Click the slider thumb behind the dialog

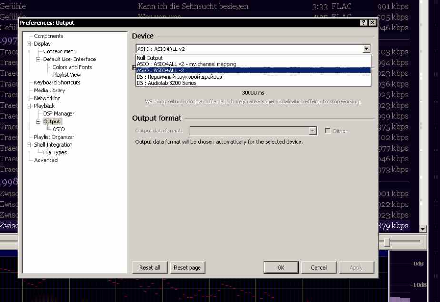click(387, 242)
